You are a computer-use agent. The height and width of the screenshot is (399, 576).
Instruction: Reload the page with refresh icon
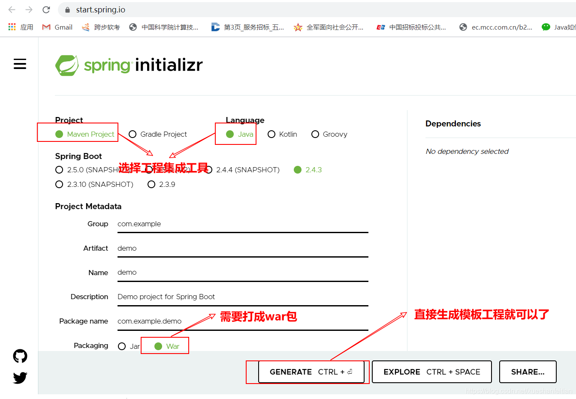(x=46, y=9)
